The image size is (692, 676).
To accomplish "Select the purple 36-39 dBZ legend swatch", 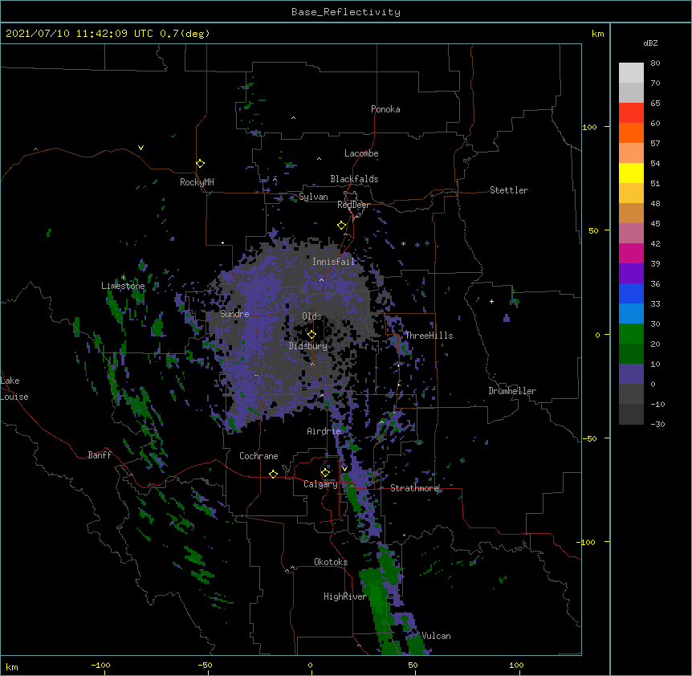I will [631, 274].
